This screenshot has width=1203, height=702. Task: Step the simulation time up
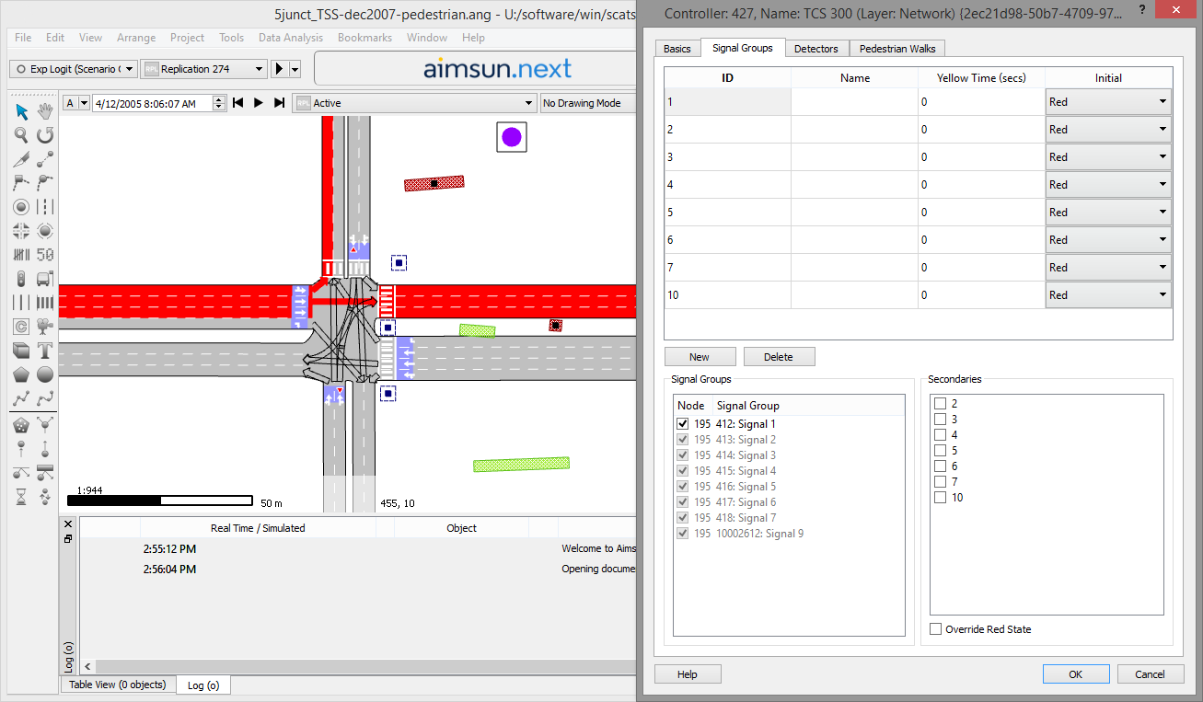(x=218, y=97)
